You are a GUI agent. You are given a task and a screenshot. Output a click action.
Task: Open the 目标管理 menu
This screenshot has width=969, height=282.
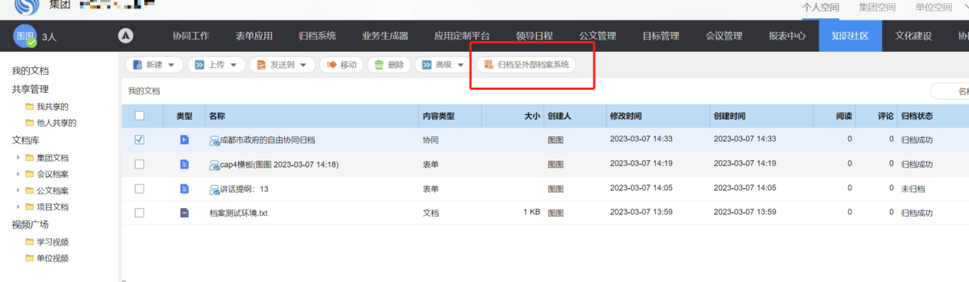[661, 36]
